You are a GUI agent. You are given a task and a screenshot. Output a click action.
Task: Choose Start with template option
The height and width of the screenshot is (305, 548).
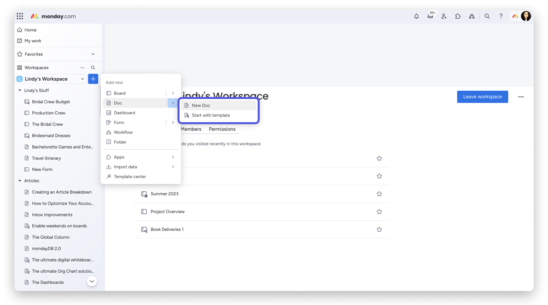[x=218, y=115]
